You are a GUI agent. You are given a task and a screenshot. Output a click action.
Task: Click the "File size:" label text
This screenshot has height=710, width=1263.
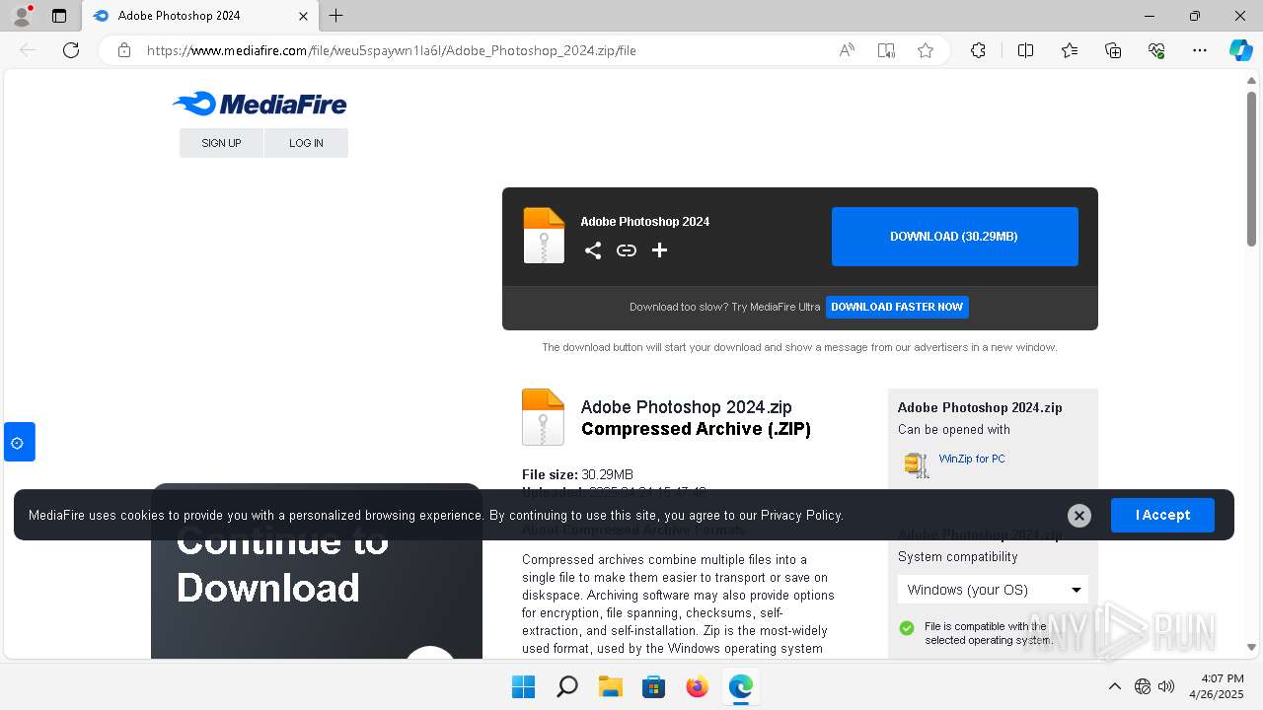coord(550,474)
